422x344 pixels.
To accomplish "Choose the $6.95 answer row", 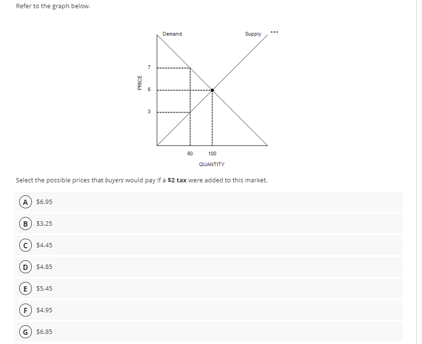I will coord(209,202).
